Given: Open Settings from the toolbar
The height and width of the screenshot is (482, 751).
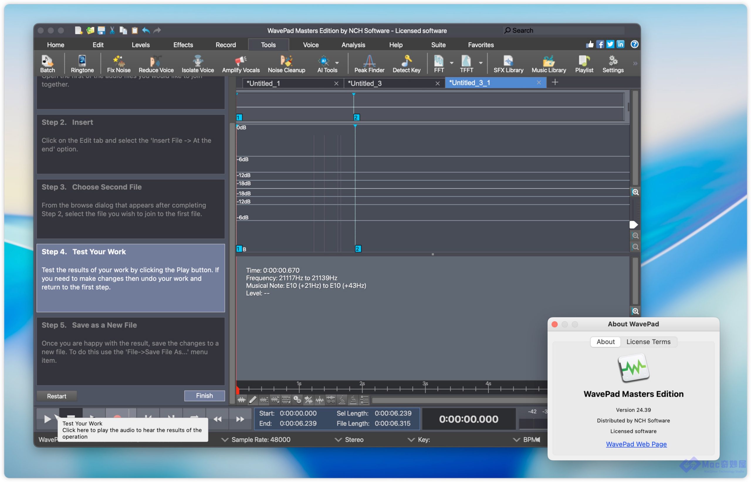Looking at the screenshot, I should coord(613,64).
